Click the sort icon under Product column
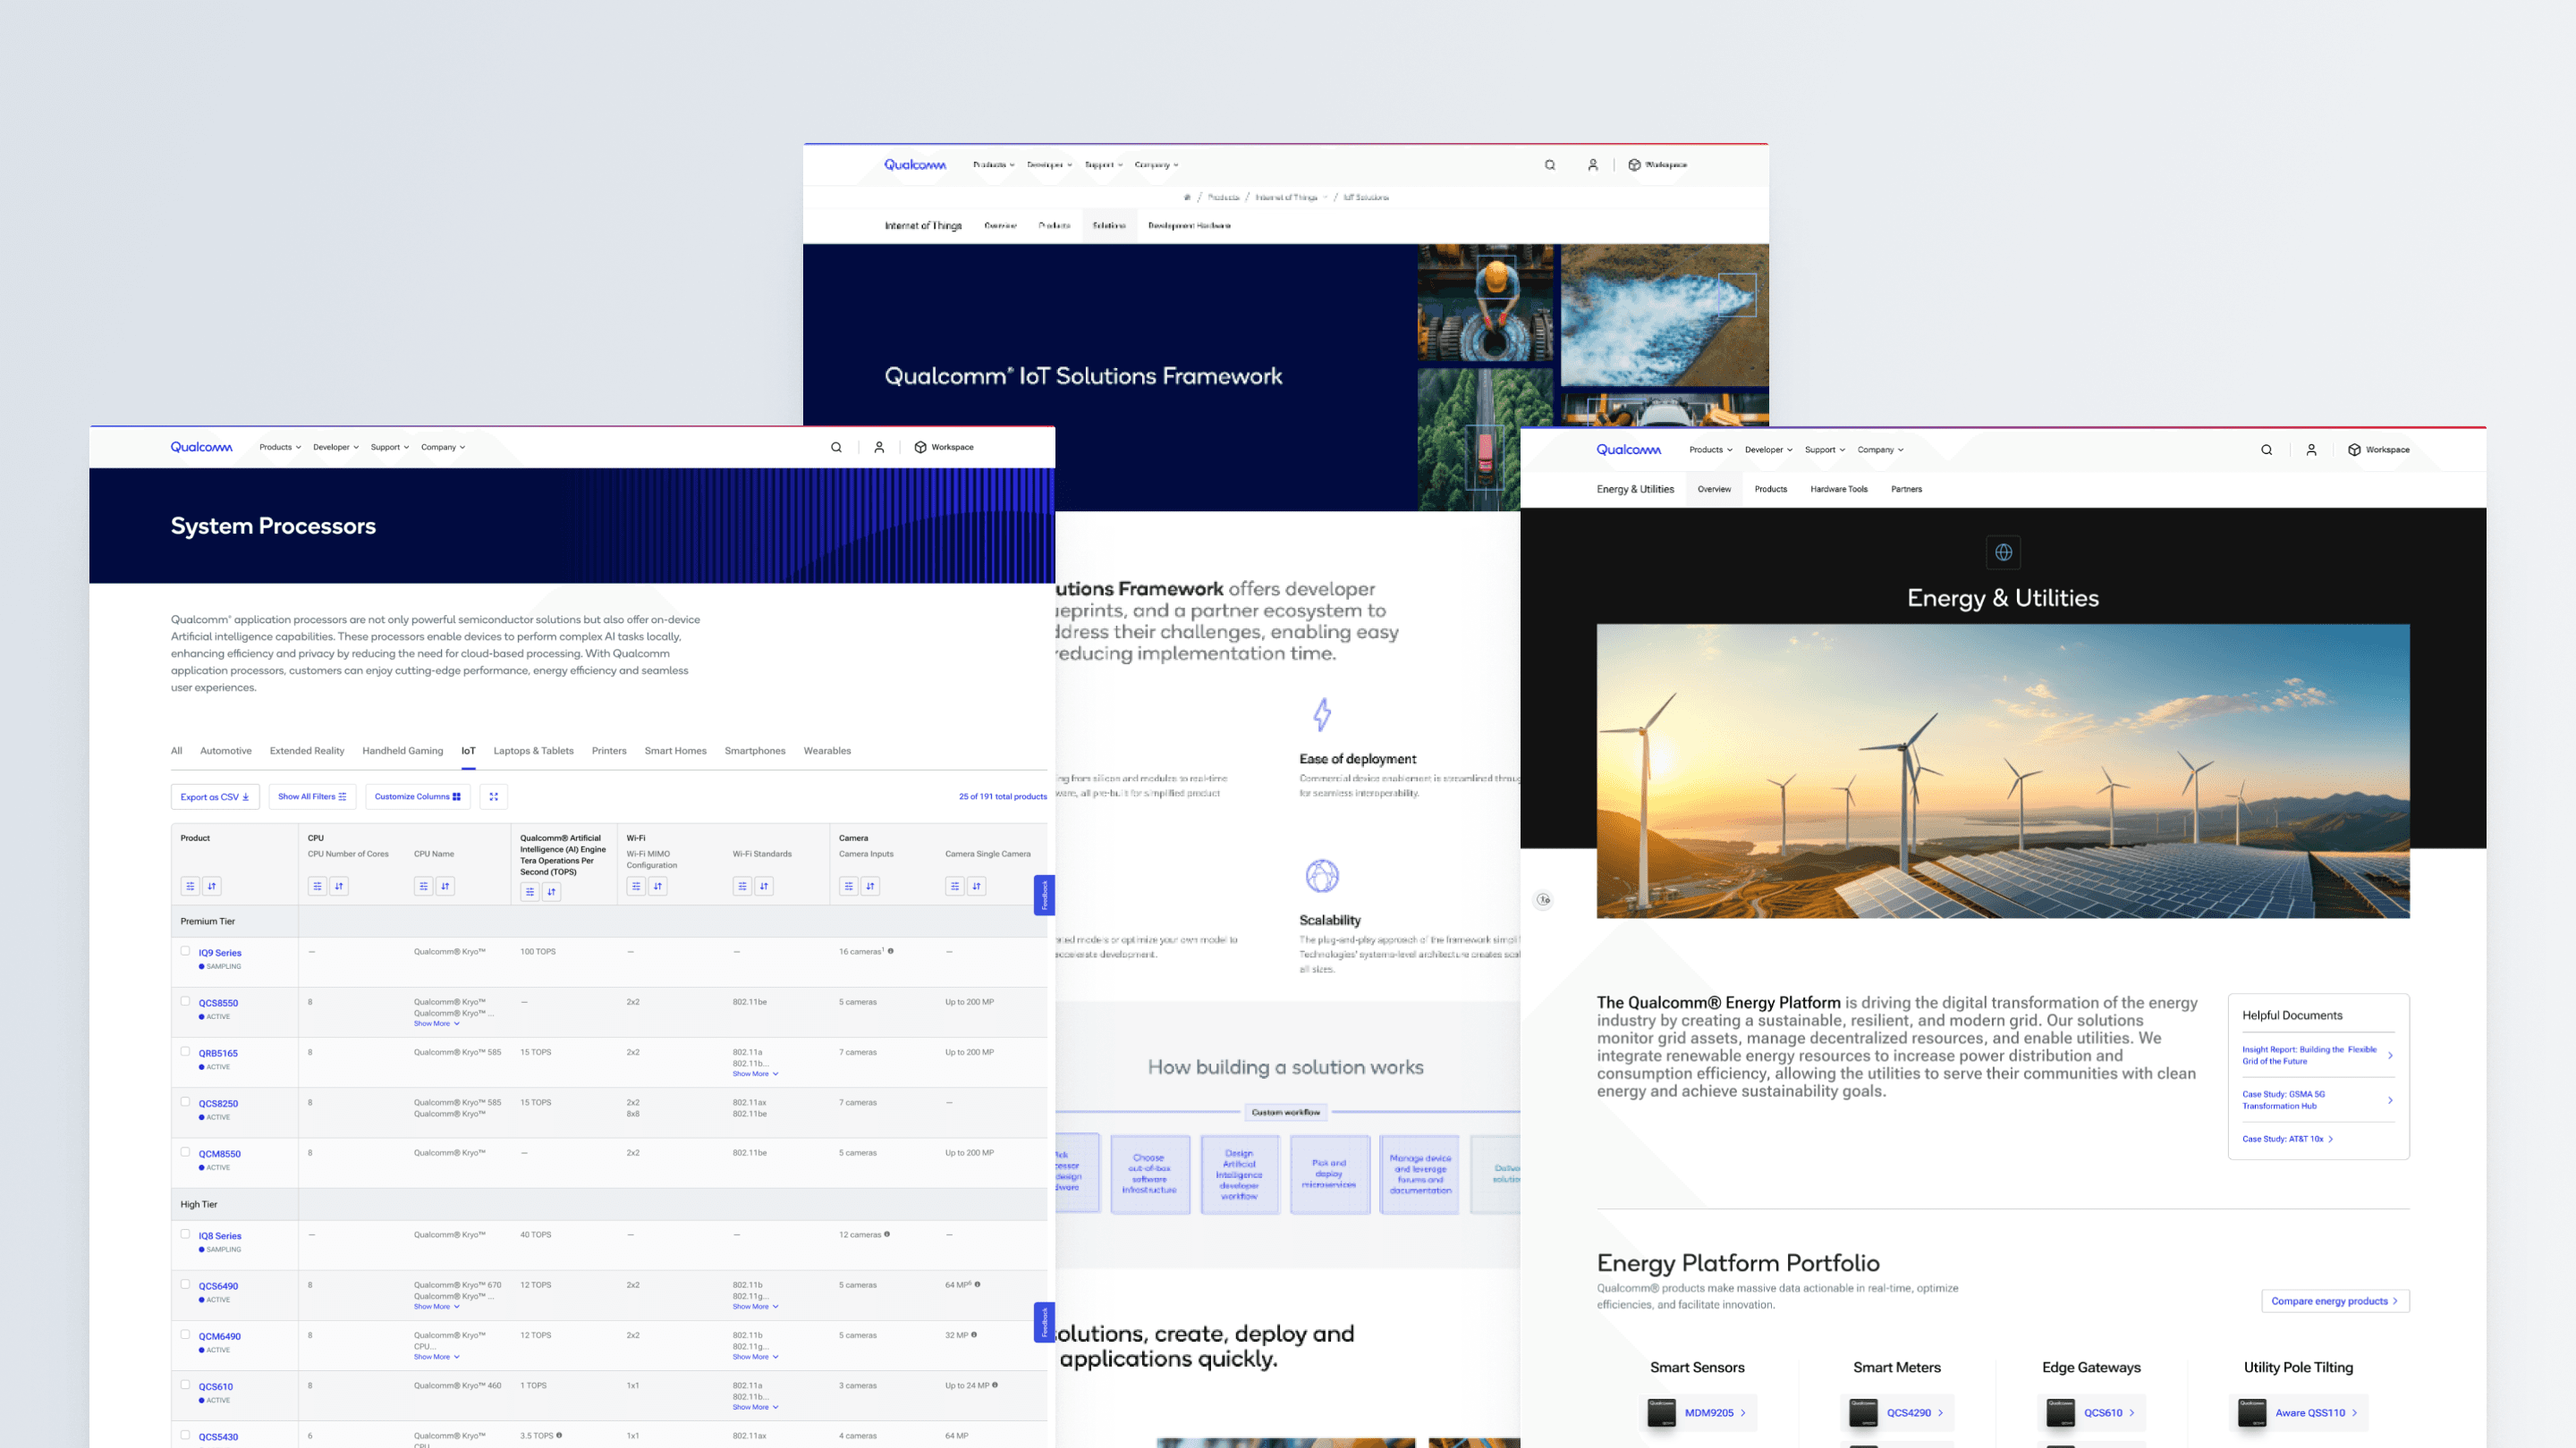Viewport: 2576px width, 1448px height. pos(212,886)
